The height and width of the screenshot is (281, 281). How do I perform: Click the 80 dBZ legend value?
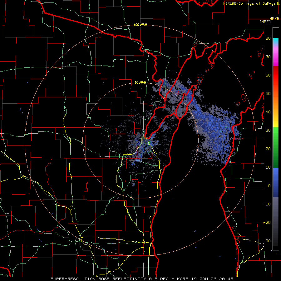[268, 38]
